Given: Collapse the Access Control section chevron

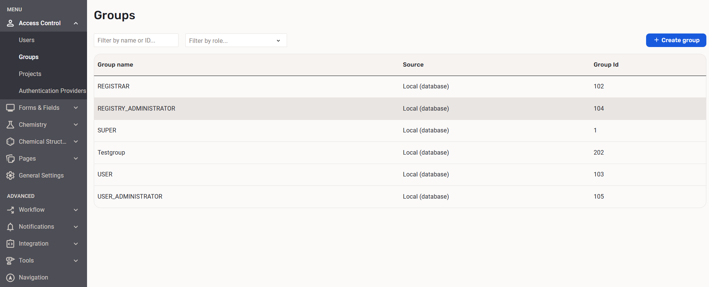Looking at the screenshot, I should coord(76,23).
